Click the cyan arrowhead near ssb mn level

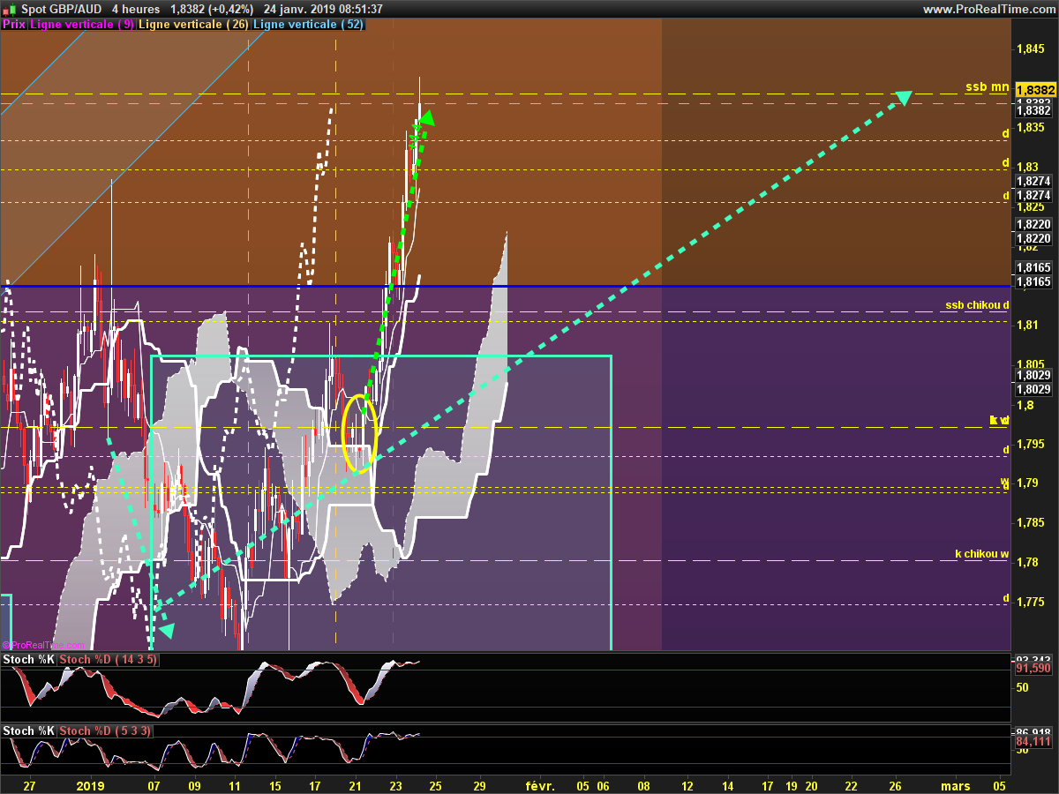point(903,97)
